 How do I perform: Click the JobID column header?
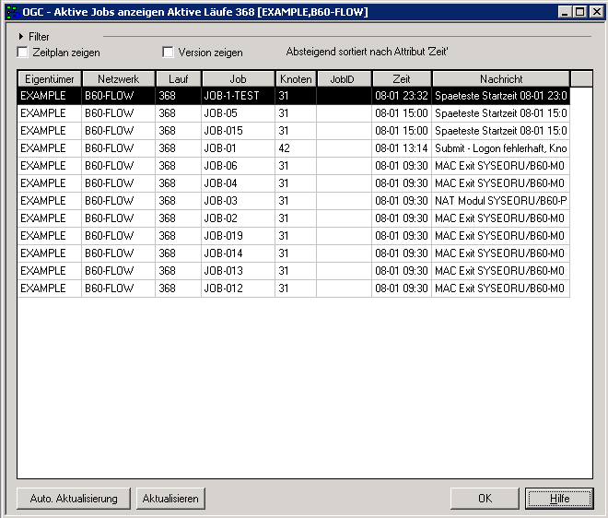(344, 79)
